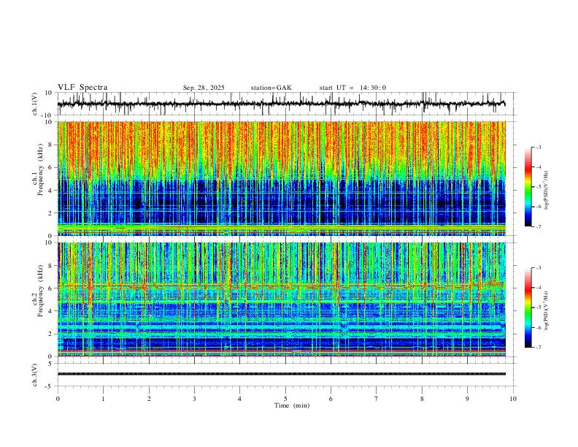Viewport: 578px width, 447px height.
Task: Click the ch.3 black signal trace
Action: coord(281,374)
